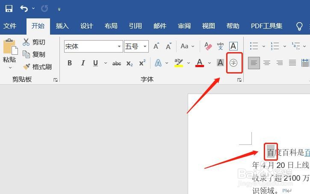Activate the 格式刷 format painter
This screenshot has height=194, width=310.
click(x=37, y=67)
